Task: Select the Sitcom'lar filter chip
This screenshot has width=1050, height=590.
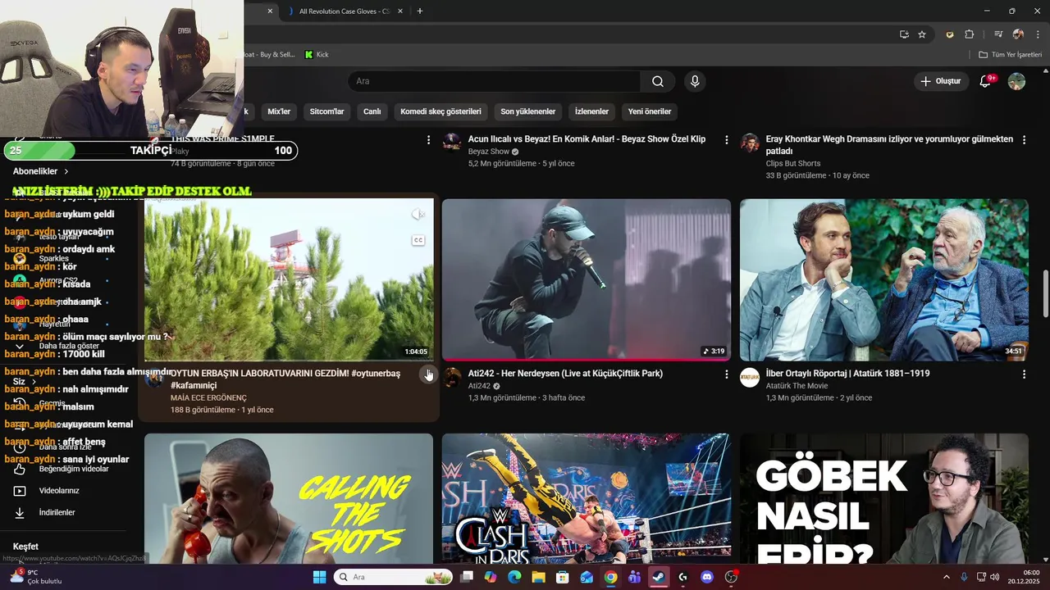Action: 326,111
